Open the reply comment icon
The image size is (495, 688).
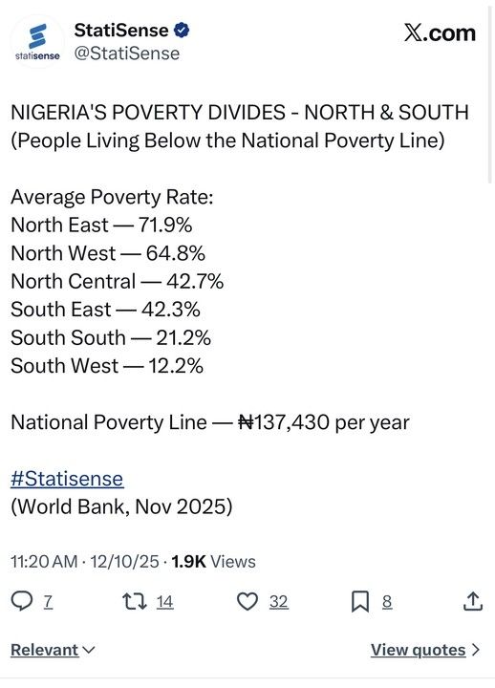[x=22, y=601]
